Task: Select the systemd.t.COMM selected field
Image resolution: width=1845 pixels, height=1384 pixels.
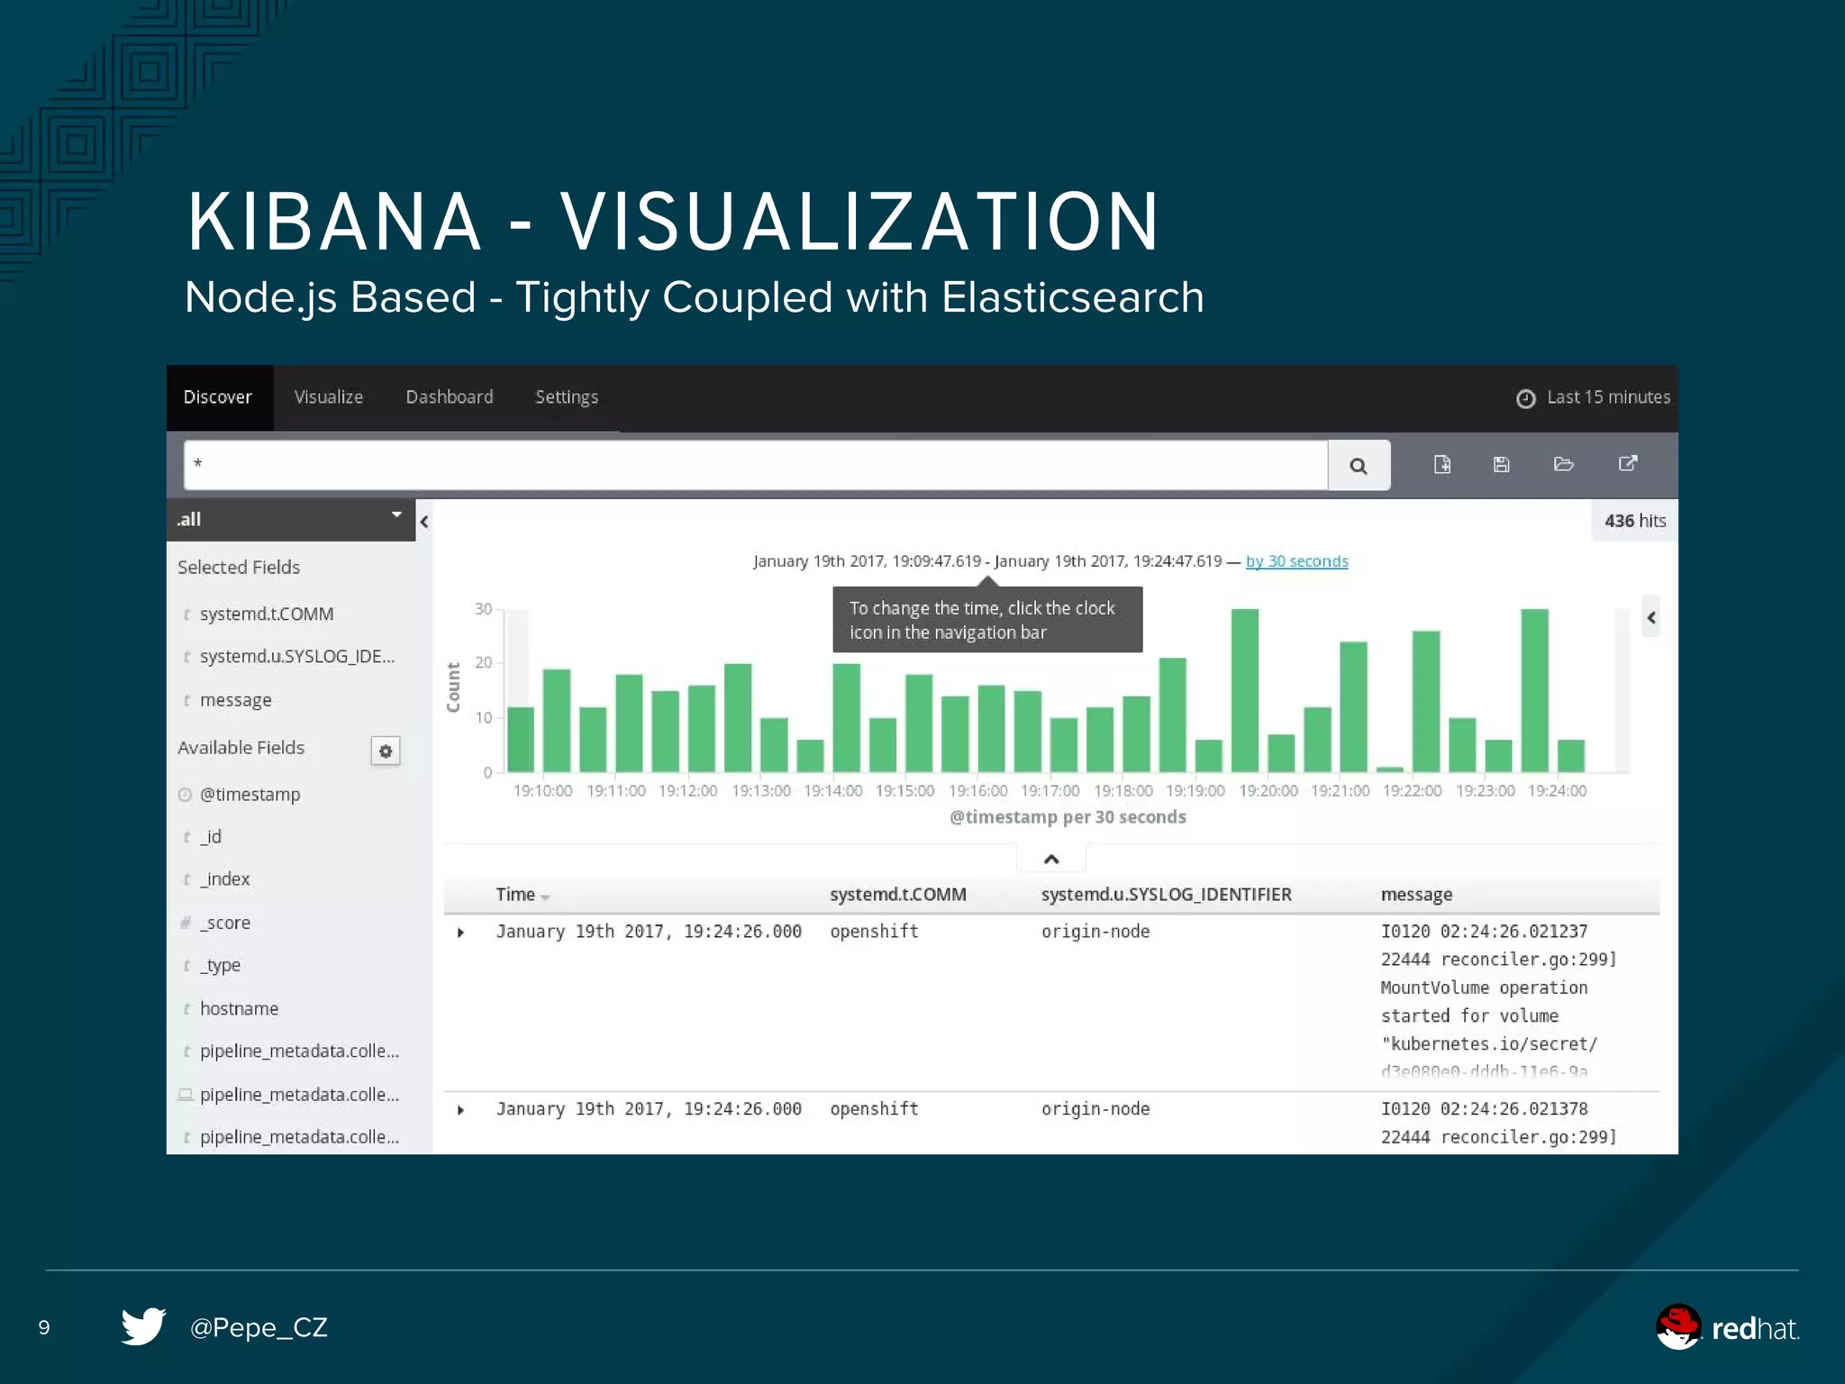Action: pyautogui.click(x=267, y=614)
